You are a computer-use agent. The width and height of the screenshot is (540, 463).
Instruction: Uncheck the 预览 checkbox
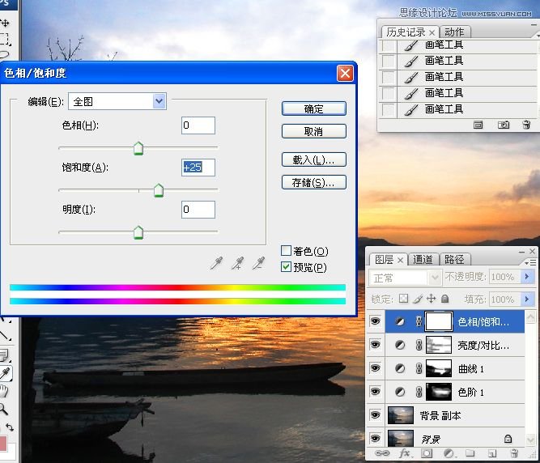(286, 267)
